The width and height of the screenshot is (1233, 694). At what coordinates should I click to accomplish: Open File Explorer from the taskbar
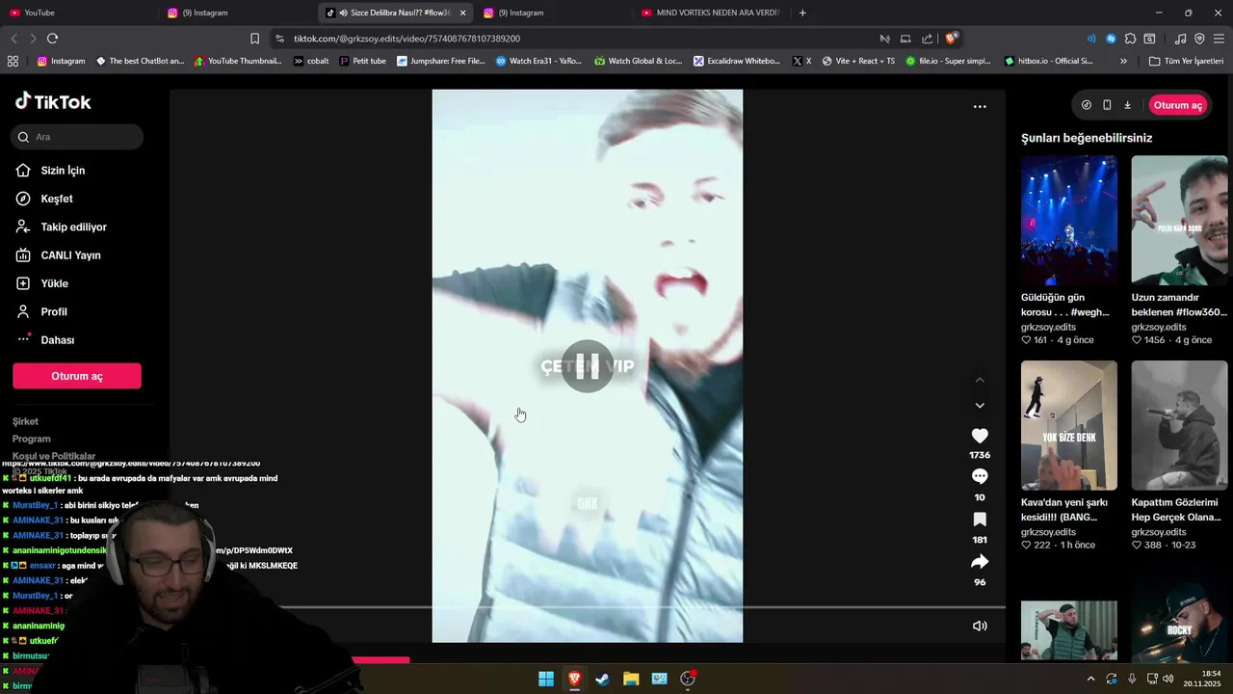[631, 679]
